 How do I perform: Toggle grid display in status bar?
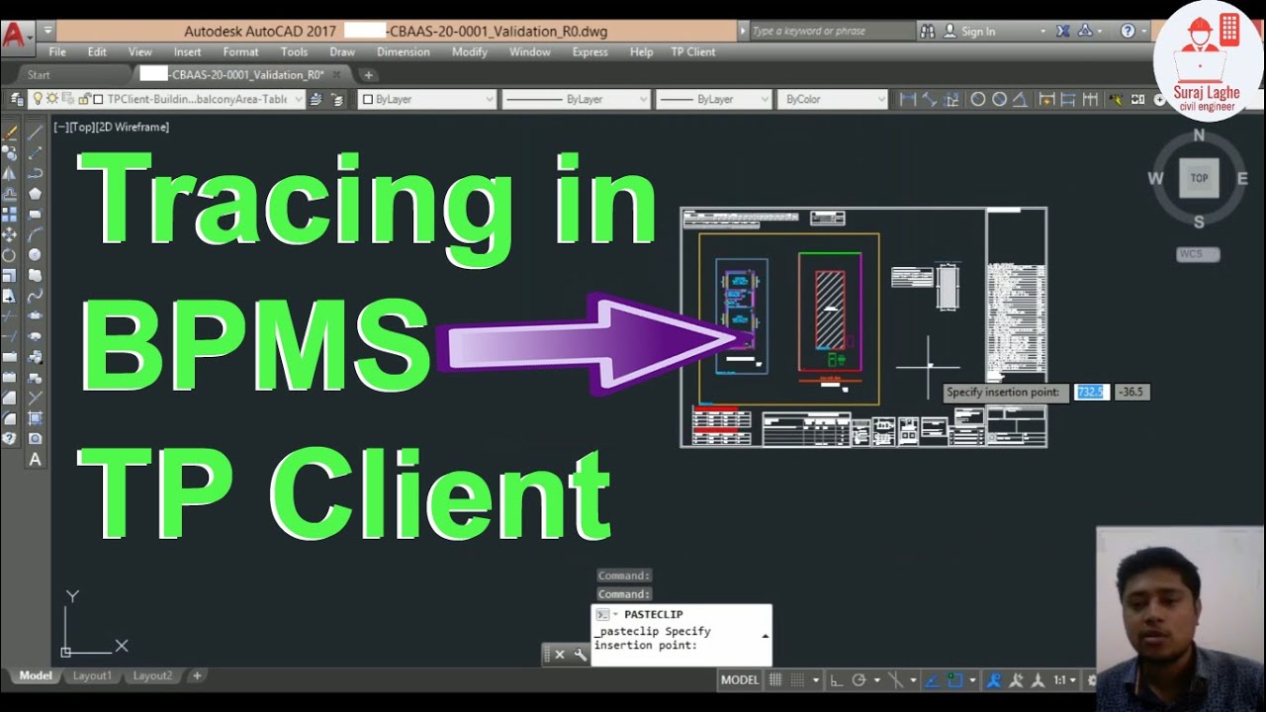[x=776, y=680]
